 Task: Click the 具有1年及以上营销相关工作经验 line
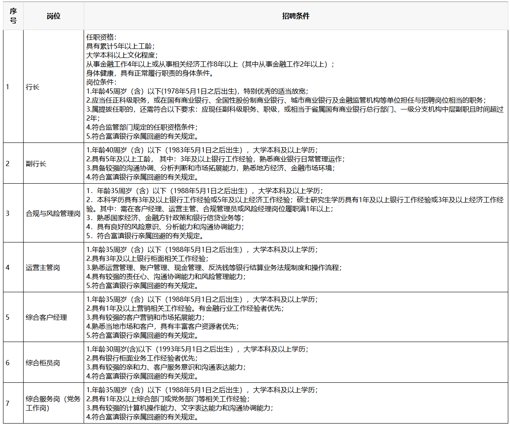185,309
